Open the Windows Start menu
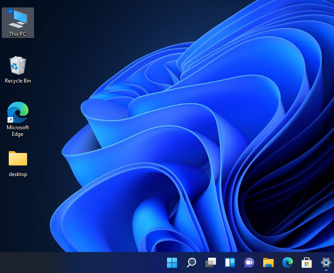 tap(172, 263)
